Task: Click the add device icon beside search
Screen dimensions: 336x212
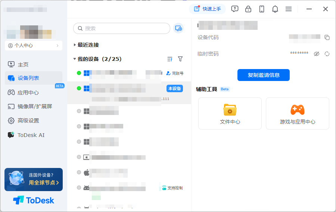Action: click(178, 28)
